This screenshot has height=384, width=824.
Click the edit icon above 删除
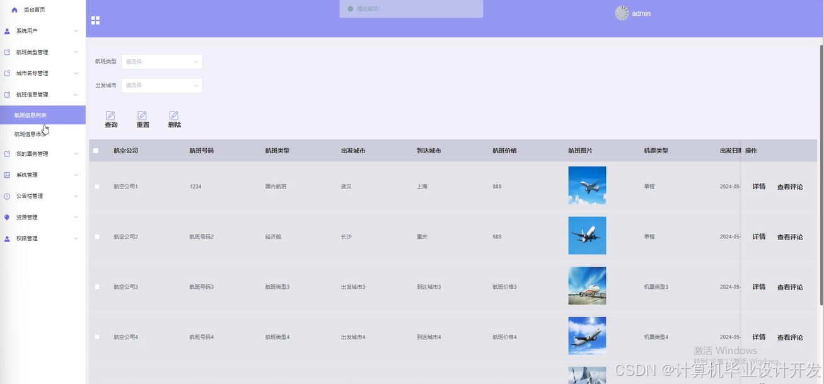[x=174, y=115]
